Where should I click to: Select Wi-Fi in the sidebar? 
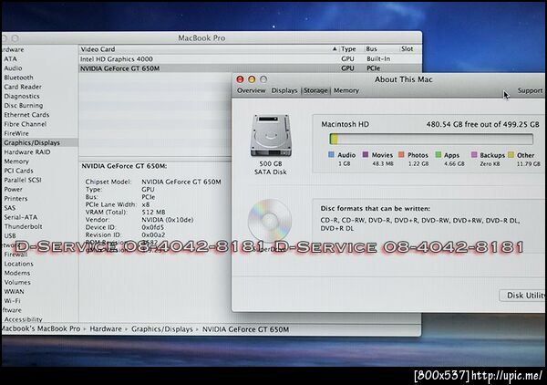(12, 300)
